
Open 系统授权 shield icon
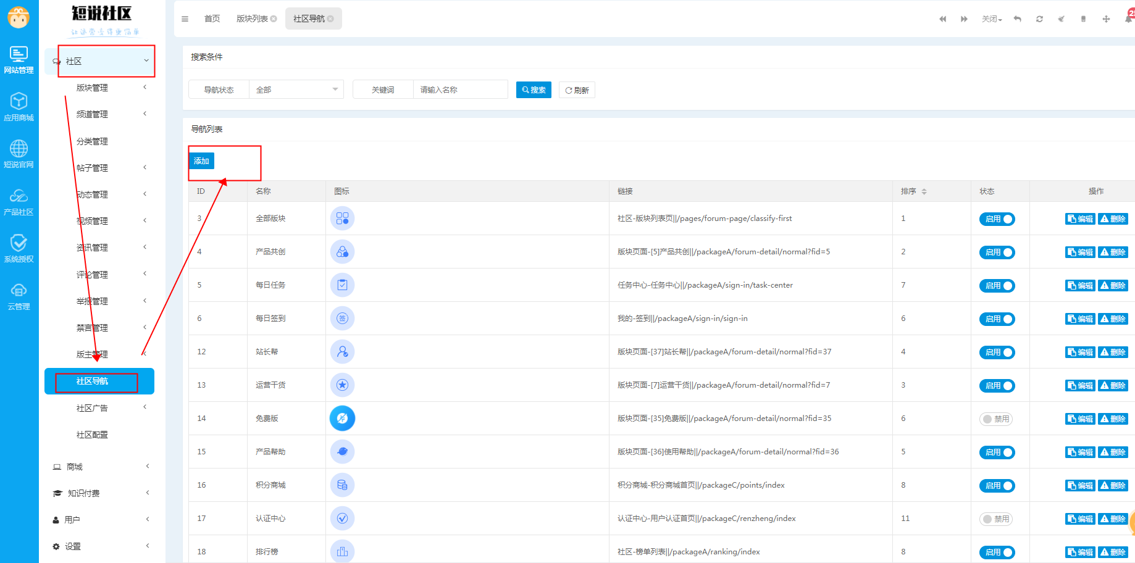pos(19,249)
